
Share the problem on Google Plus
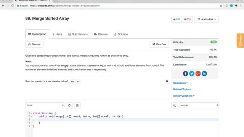tap(198, 73)
